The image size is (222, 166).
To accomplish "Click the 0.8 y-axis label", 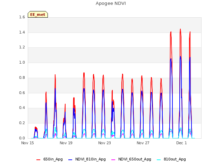I will click(x=22, y=77).
